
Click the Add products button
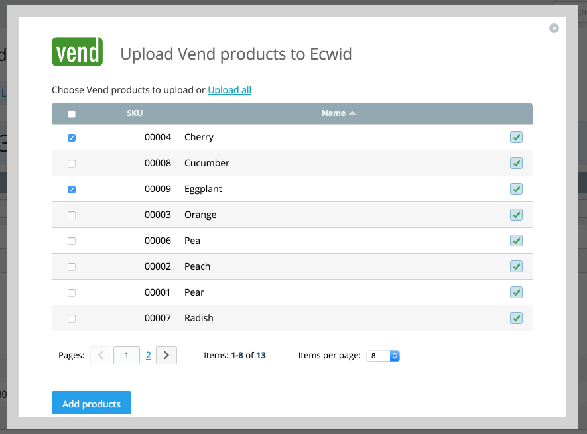click(x=92, y=403)
